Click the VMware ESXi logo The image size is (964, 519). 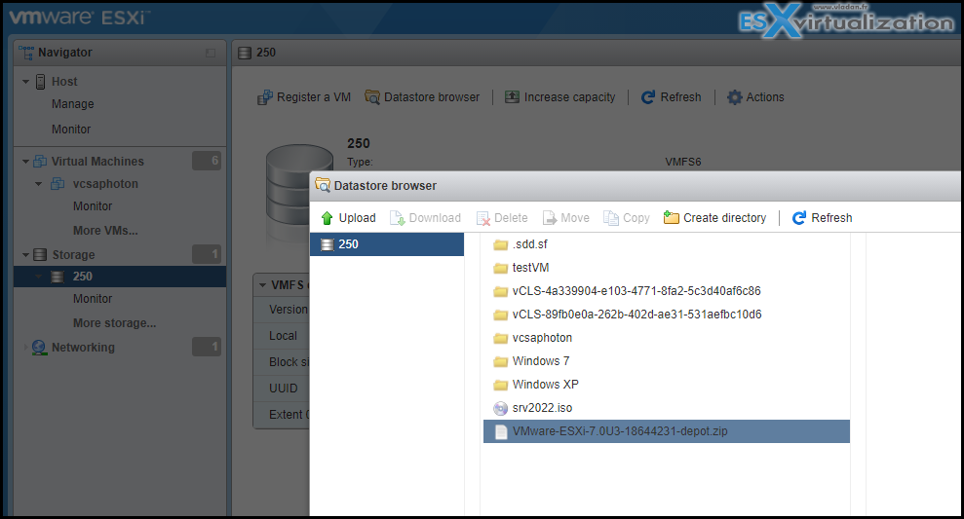[x=79, y=18]
